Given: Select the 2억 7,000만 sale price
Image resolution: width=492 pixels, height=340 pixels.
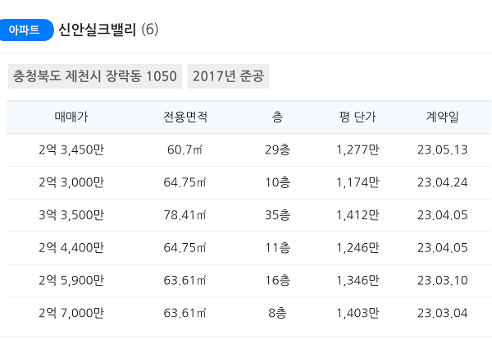Looking at the screenshot, I should (x=71, y=313).
